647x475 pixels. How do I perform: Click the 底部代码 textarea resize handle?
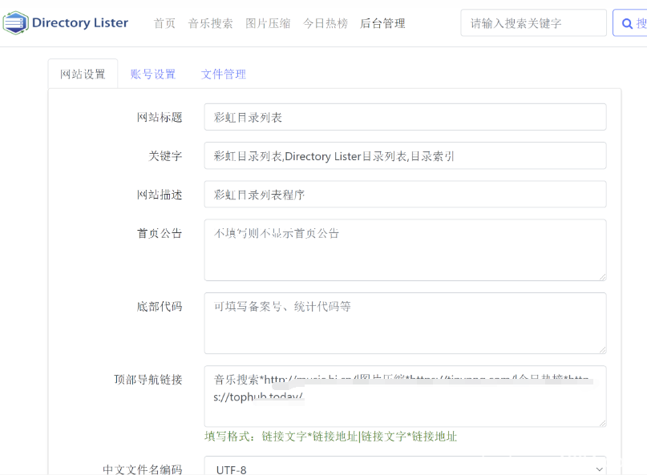[x=601, y=348]
